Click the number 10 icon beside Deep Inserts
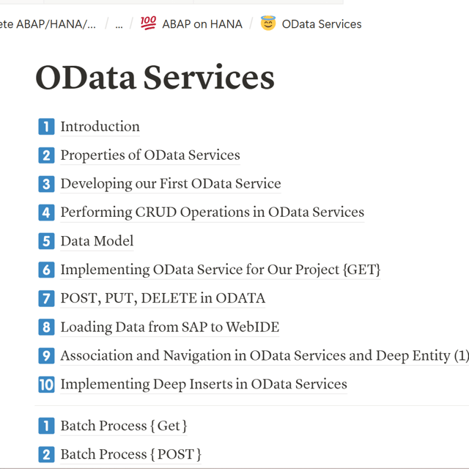Image resolution: width=469 pixels, height=469 pixels. click(46, 384)
